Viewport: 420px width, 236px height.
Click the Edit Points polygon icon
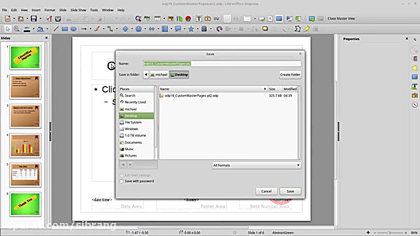pos(297,29)
